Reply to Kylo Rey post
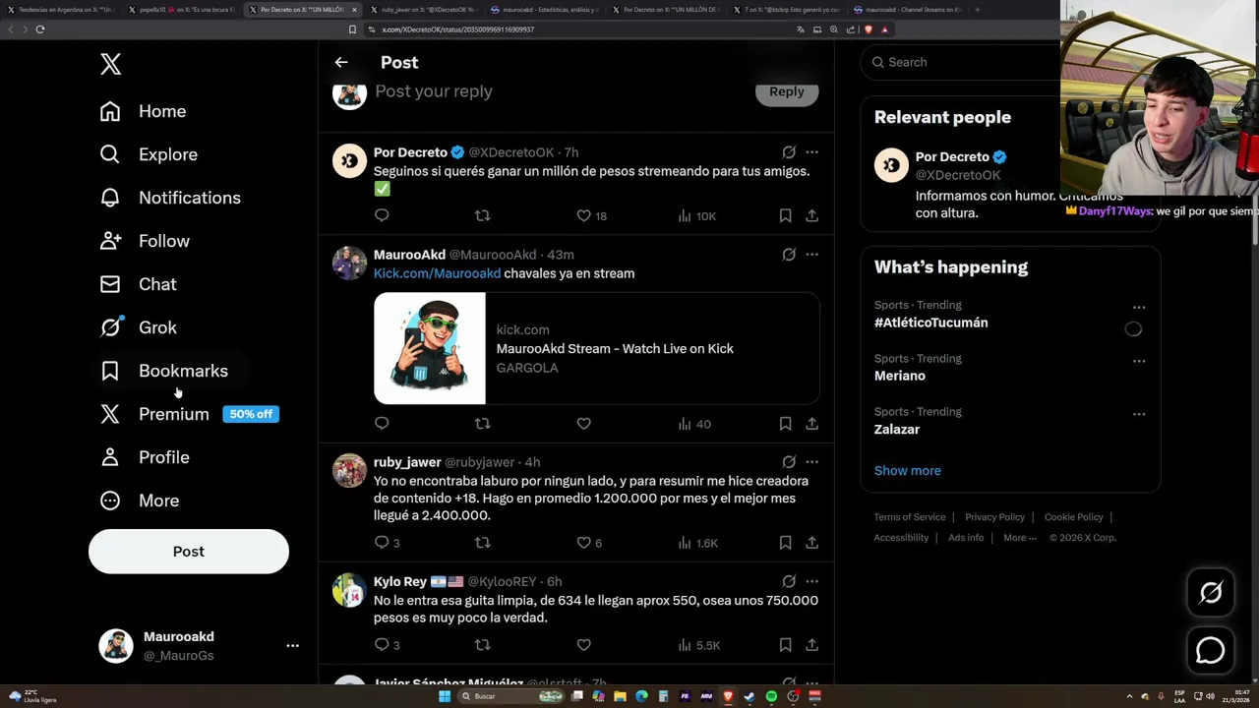 point(386,645)
